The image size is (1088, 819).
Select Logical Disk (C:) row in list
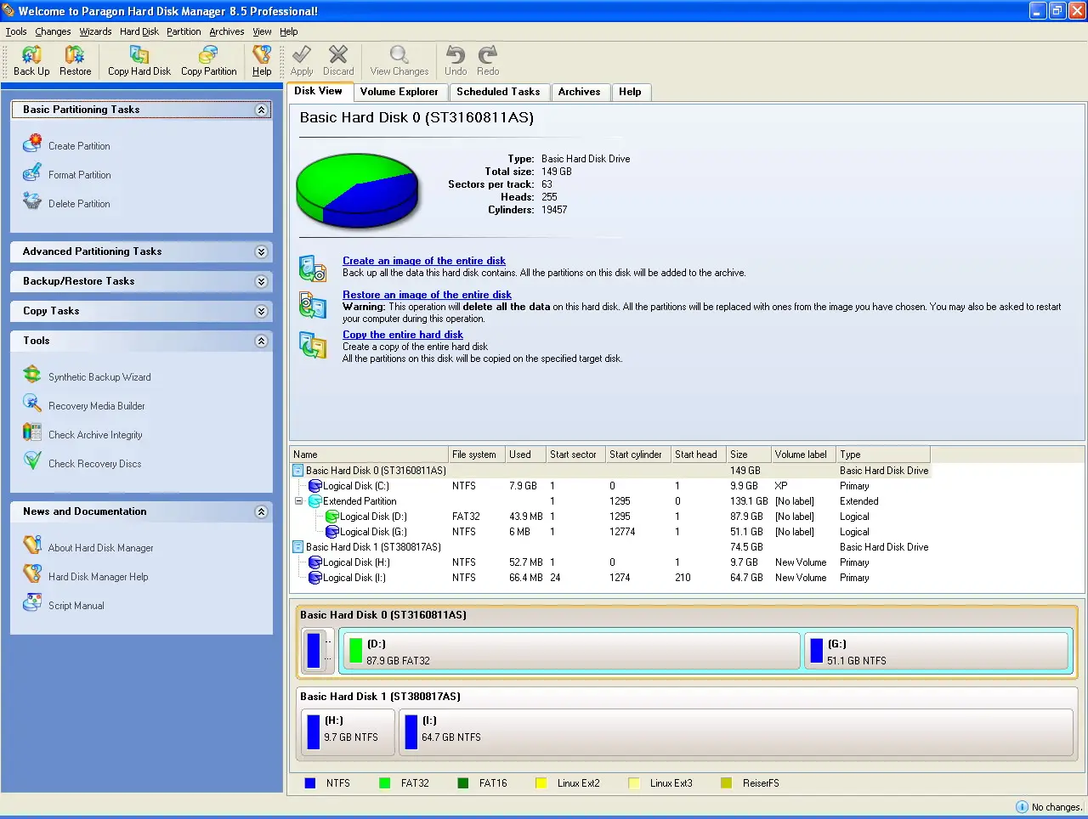pos(610,486)
